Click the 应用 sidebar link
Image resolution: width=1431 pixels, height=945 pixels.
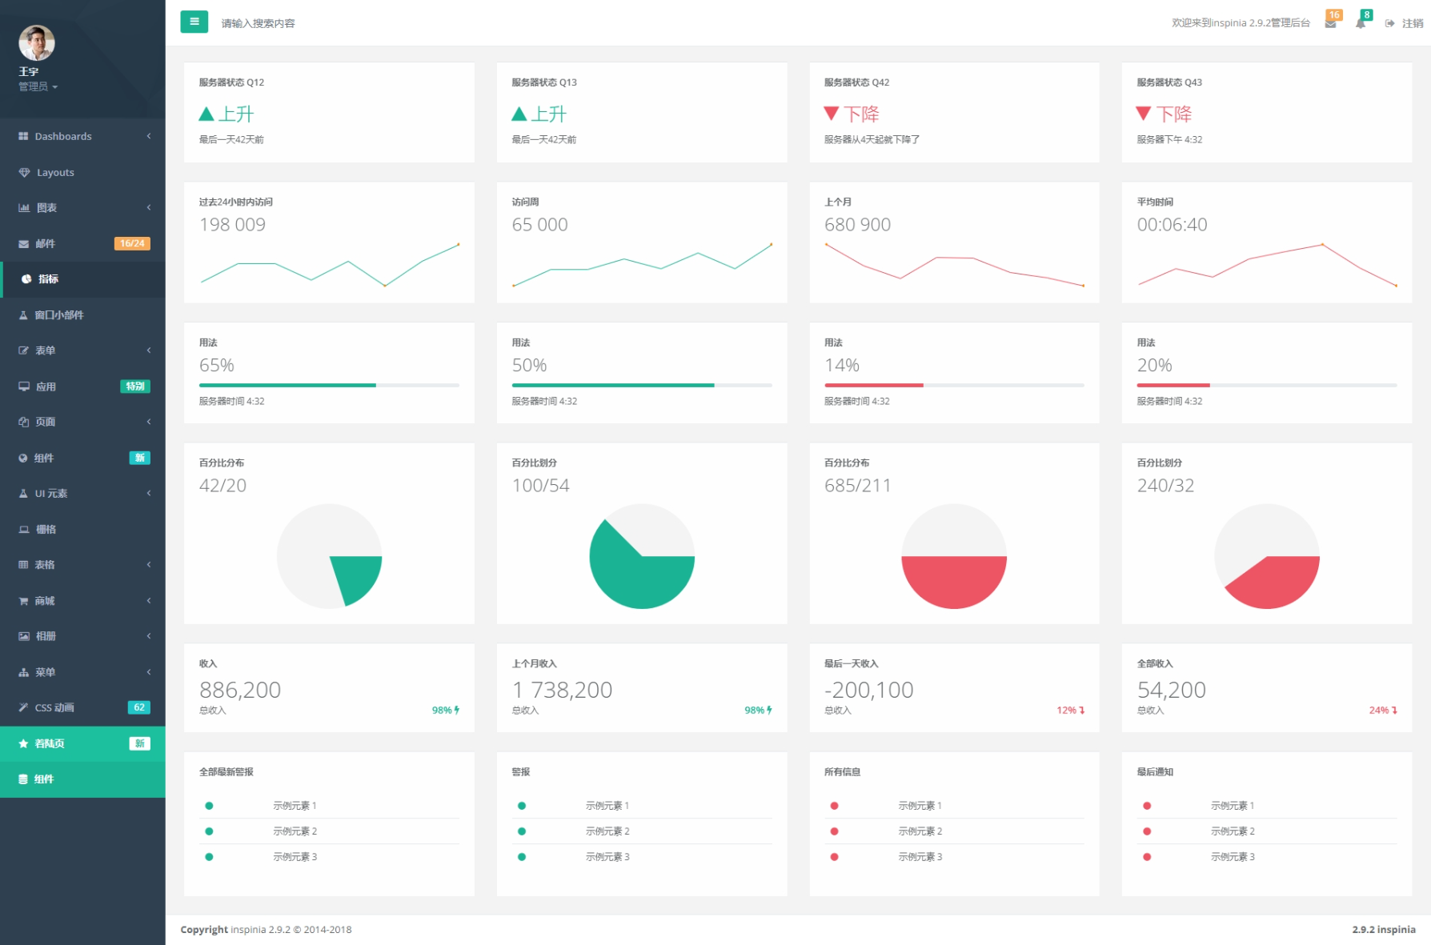[46, 386]
